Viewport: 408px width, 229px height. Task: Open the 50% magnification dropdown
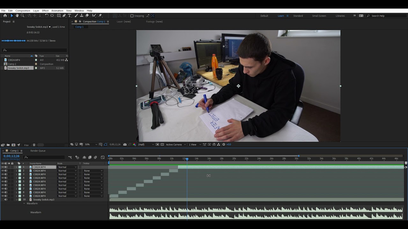coord(91,144)
